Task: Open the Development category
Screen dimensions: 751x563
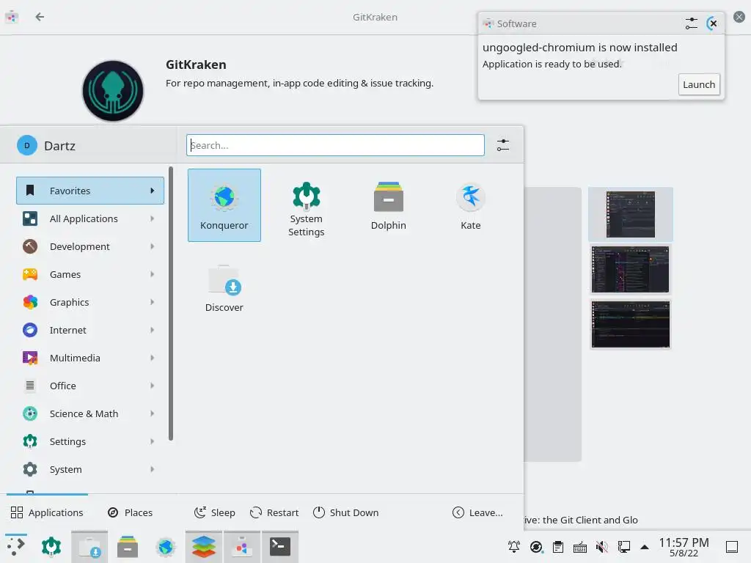Action: (90, 246)
